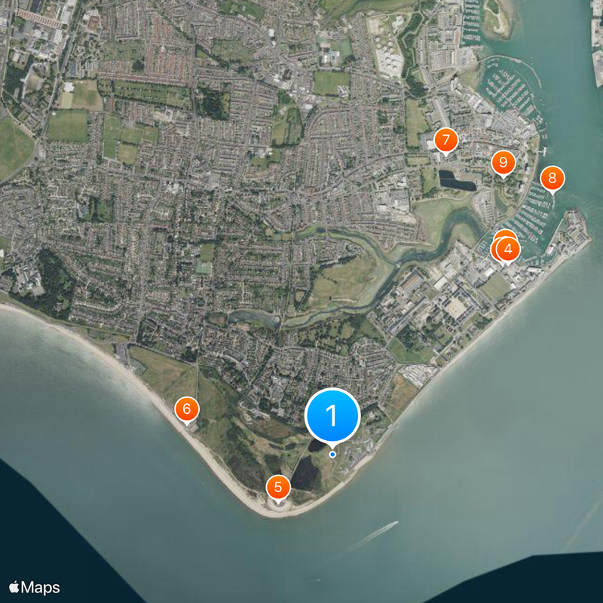This screenshot has width=603, height=603.
Task: Click the Apple Maps logo
Action: pos(35,587)
